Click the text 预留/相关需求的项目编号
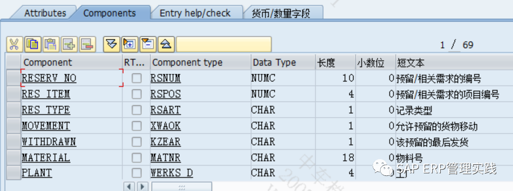The width and height of the screenshot is (513, 191). point(447,94)
